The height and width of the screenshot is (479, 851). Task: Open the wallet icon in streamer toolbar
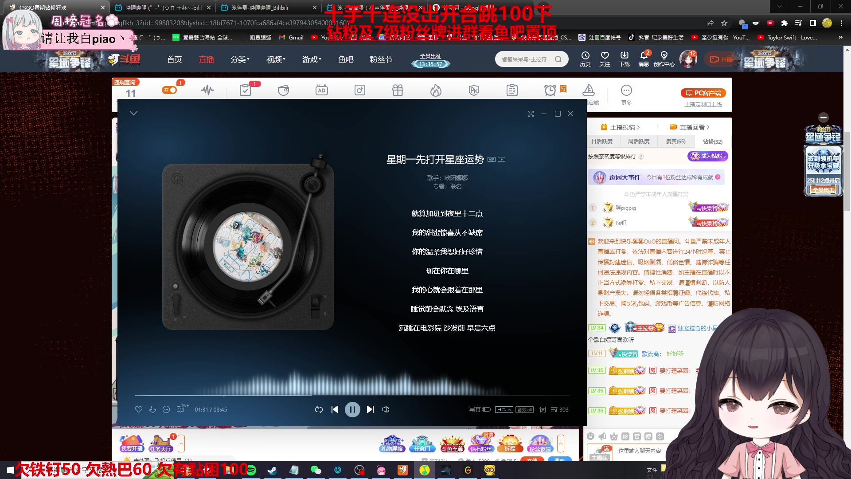283,90
